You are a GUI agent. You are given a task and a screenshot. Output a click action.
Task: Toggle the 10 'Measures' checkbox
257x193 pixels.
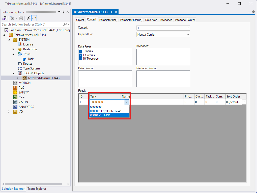coord(81,59)
